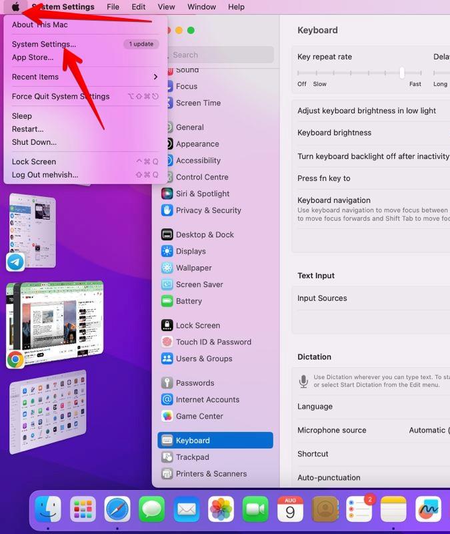This screenshot has height=534, width=450.
Task: Open Notes from the Dock
Action: [393, 509]
